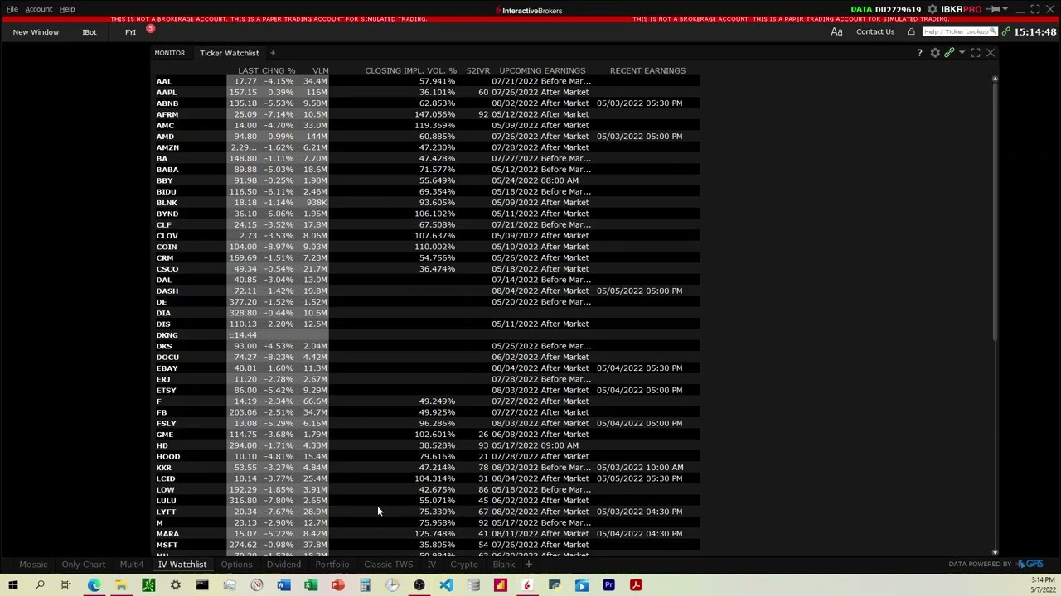
Task: Select the AAPL row ticker
Action: coord(167,92)
